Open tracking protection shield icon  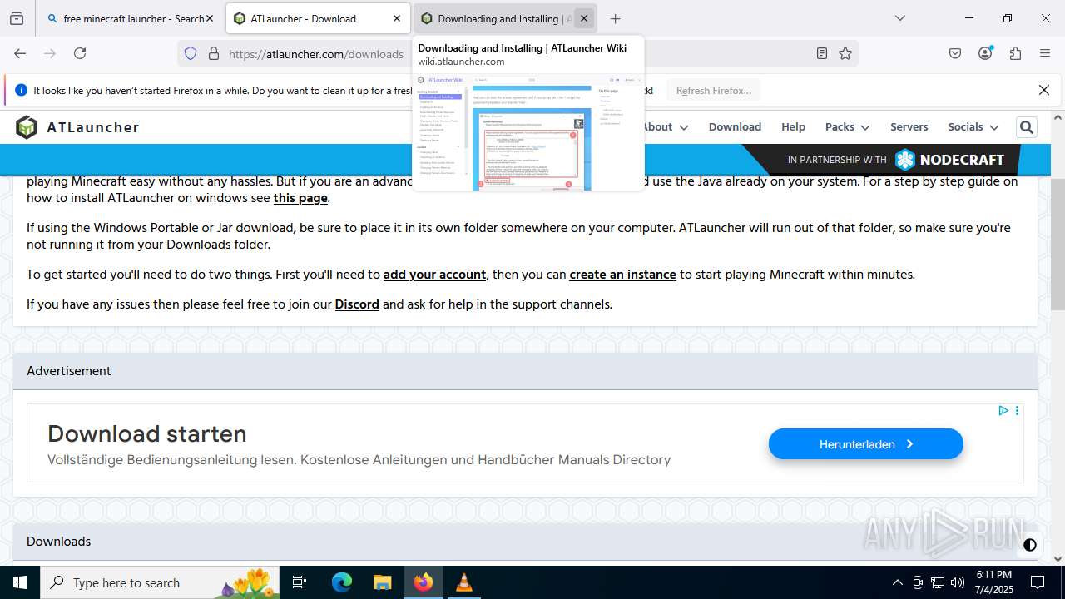pyautogui.click(x=191, y=53)
